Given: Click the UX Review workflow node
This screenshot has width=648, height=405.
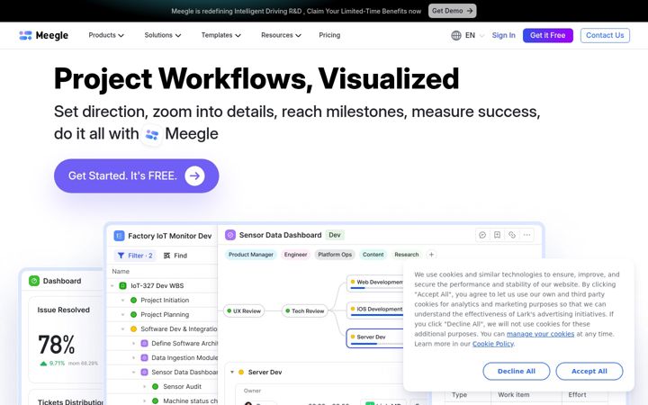Looking at the screenshot, I should 244,310.
